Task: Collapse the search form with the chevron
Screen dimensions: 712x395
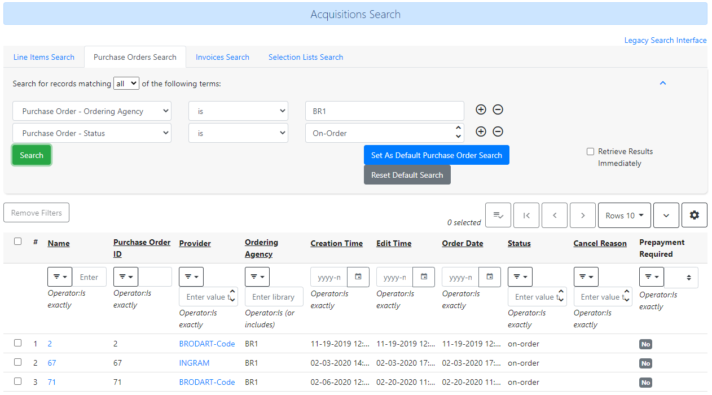Action: point(663,82)
